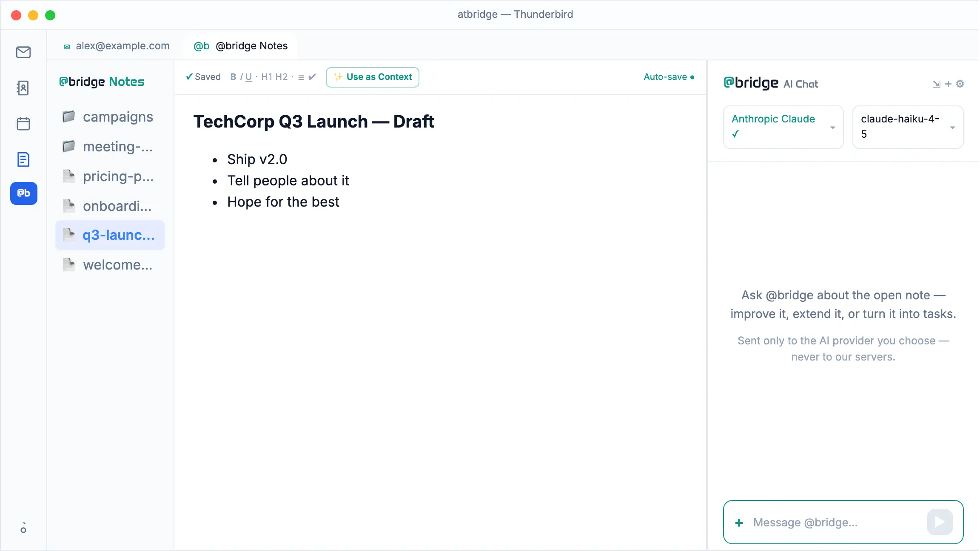
Task: Maximize the window with the green button
Action: click(50, 15)
